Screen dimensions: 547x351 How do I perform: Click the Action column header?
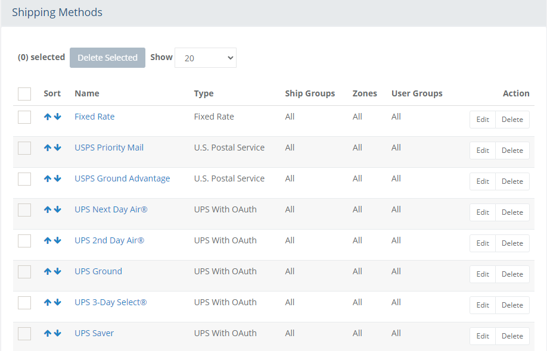click(x=516, y=93)
